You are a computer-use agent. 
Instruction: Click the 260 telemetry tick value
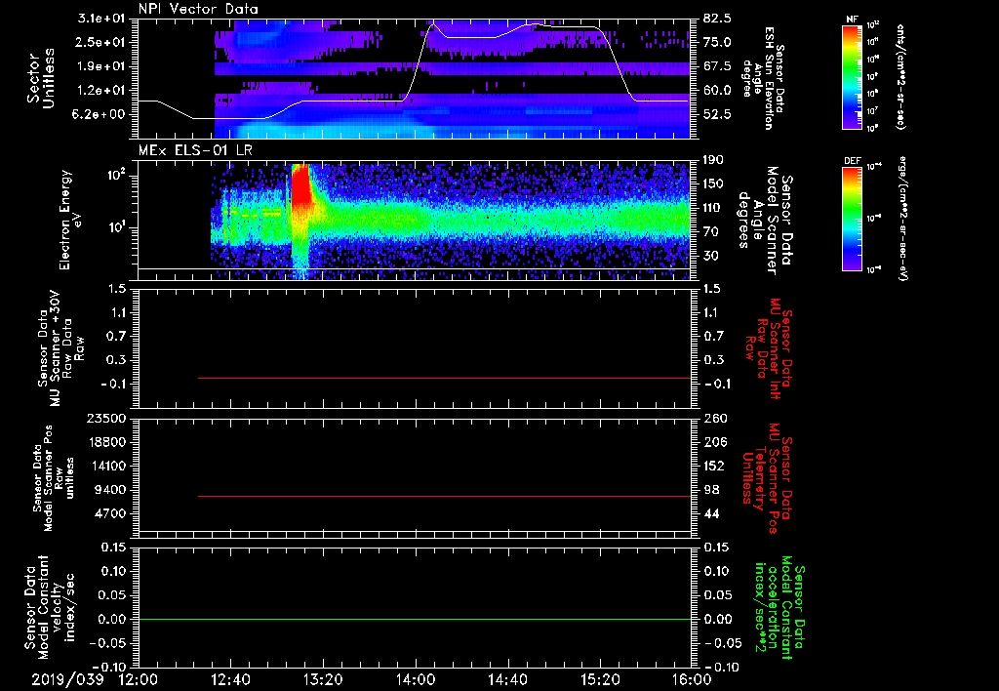click(x=715, y=418)
